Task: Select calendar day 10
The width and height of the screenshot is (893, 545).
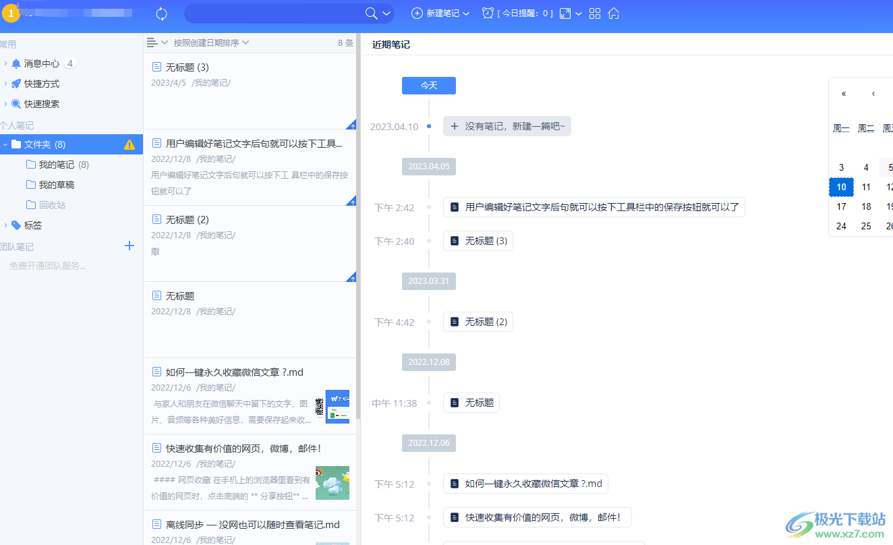Action: 841,187
